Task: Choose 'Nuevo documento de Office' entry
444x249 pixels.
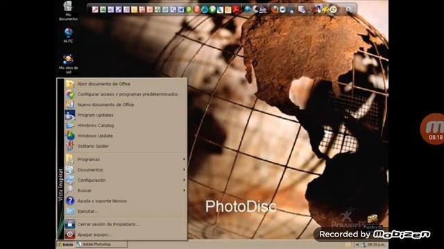Action: coord(125,104)
